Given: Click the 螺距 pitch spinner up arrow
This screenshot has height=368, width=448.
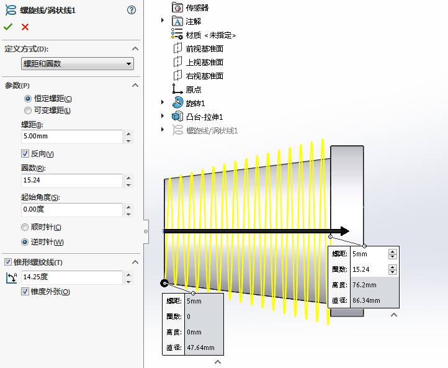Looking at the screenshot, I should (128, 133).
